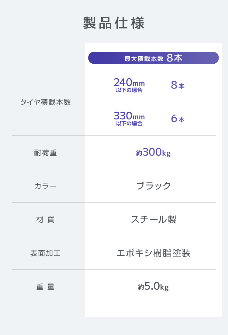Click the タイヤ積載本数 row label
The image size is (228, 335).
point(46,102)
